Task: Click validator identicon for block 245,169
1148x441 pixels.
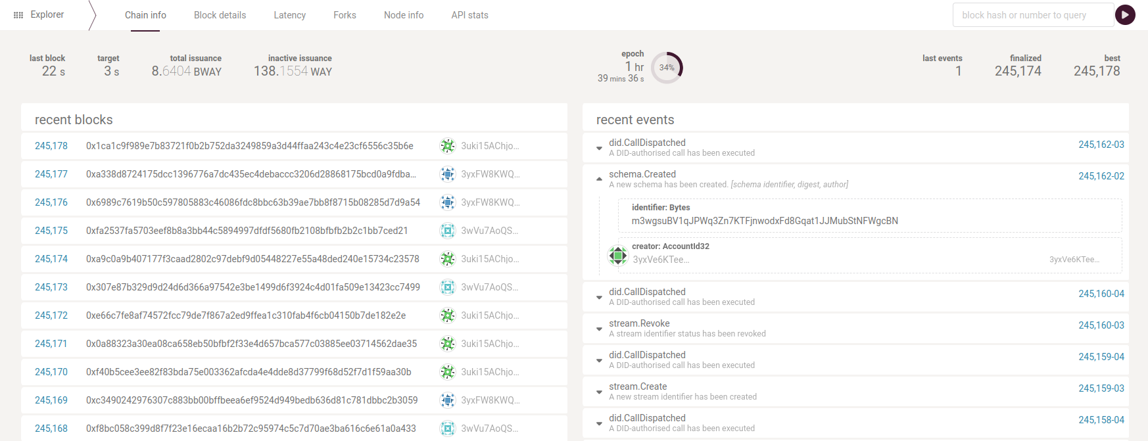Action: (x=448, y=400)
